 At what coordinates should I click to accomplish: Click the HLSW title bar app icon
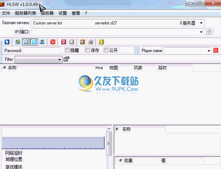click(2, 5)
